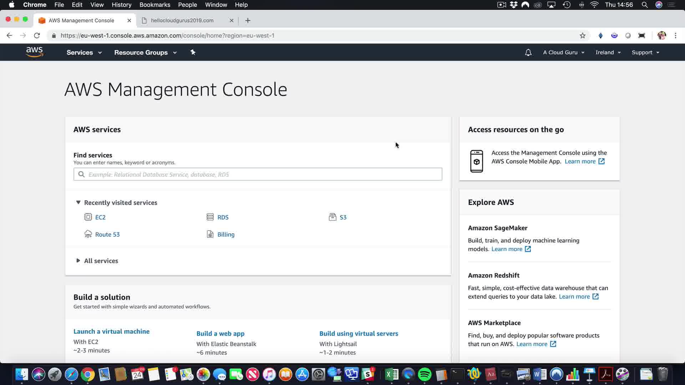685x385 pixels.
Task: Open the notifications bell icon
Action: point(528,52)
